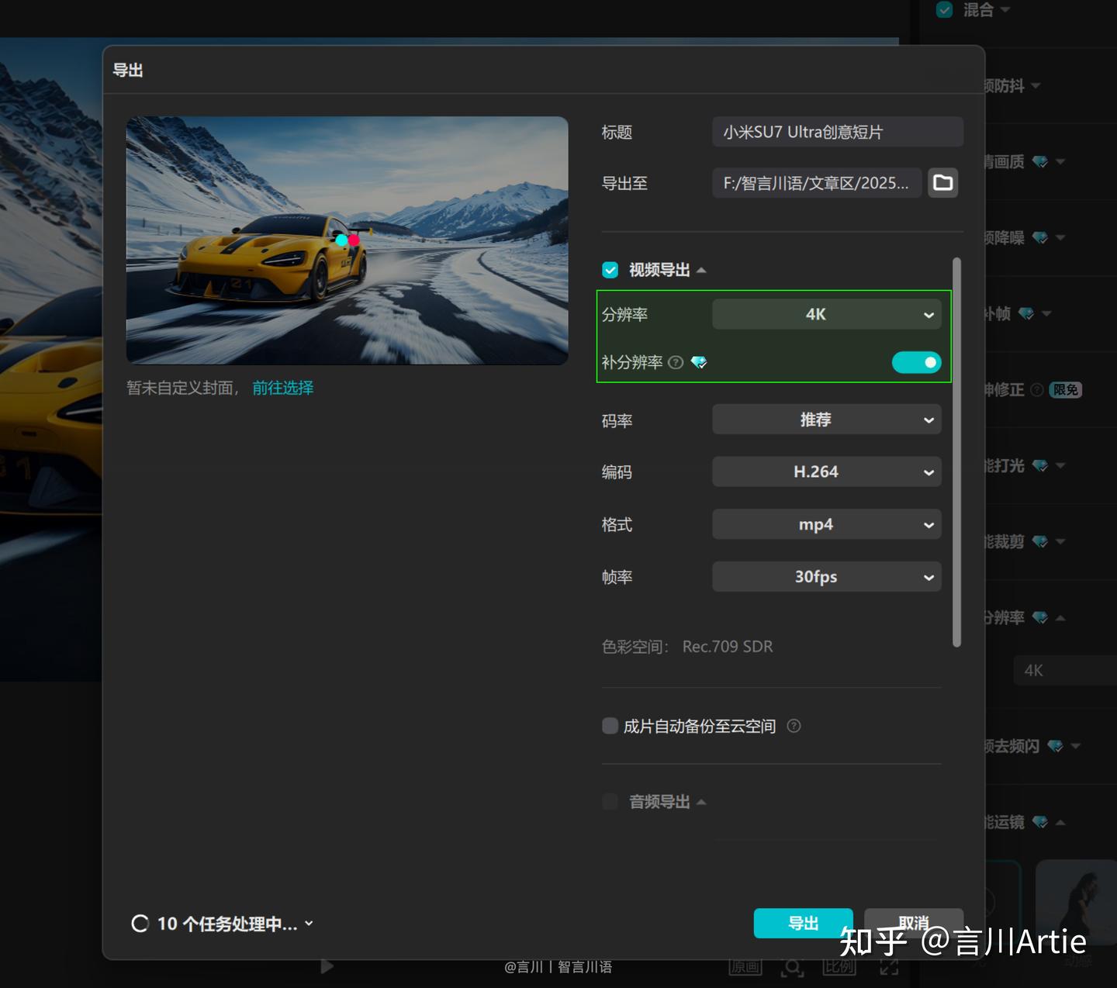Tick the 音频导出 checkbox
The width and height of the screenshot is (1117, 988).
(x=610, y=802)
